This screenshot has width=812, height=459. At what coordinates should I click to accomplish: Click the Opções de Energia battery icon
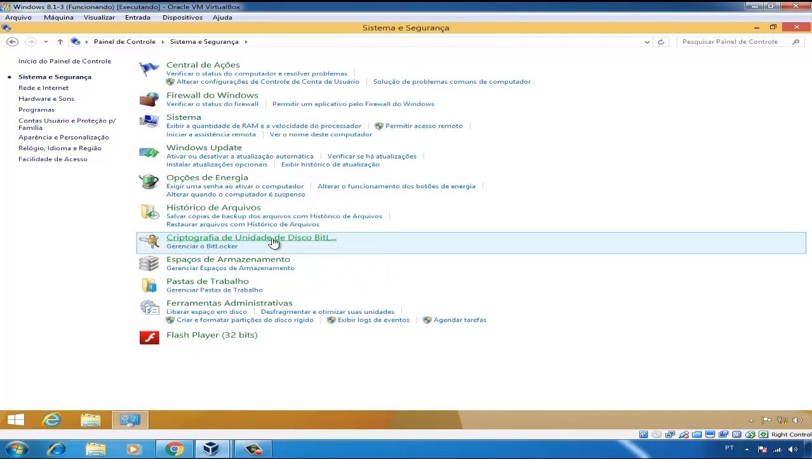click(x=149, y=182)
